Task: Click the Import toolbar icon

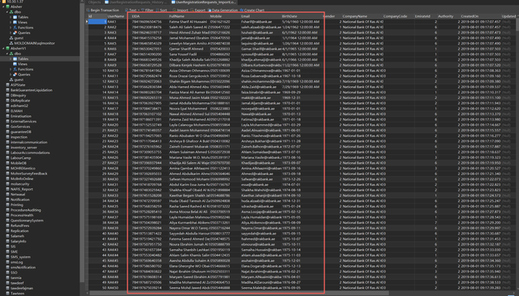Action: [174, 11]
